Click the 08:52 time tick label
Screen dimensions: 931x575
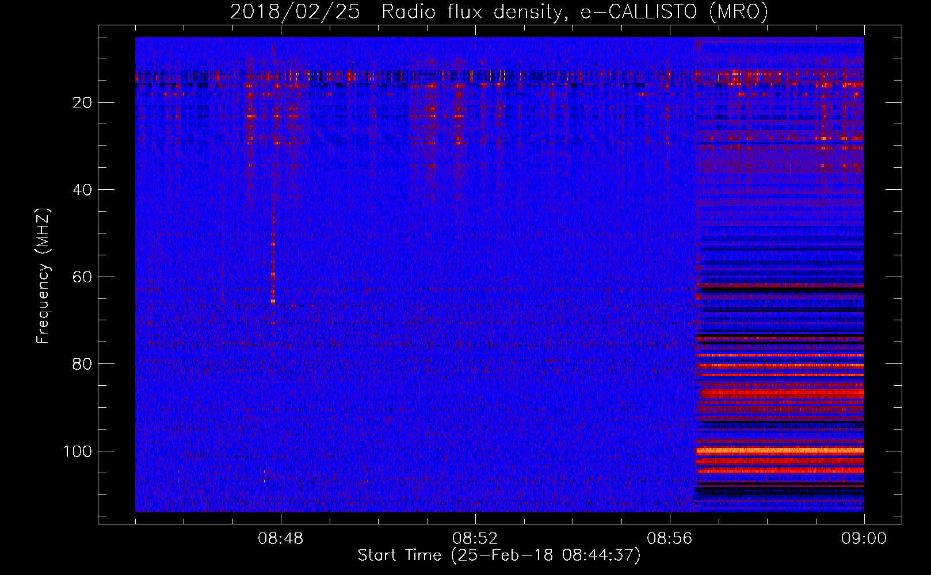click(475, 539)
